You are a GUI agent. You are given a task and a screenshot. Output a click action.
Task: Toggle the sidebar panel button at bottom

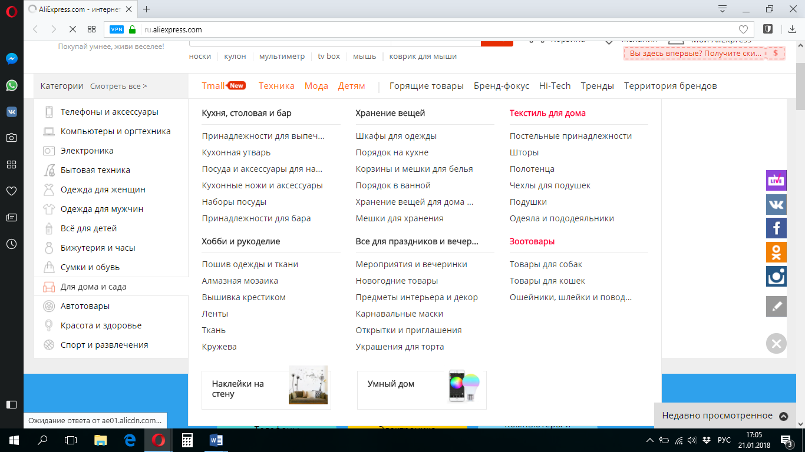pos(12,404)
